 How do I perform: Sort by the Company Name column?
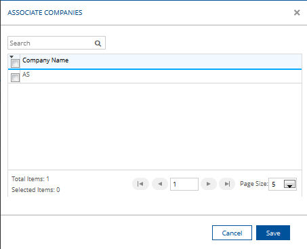pos(45,60)
